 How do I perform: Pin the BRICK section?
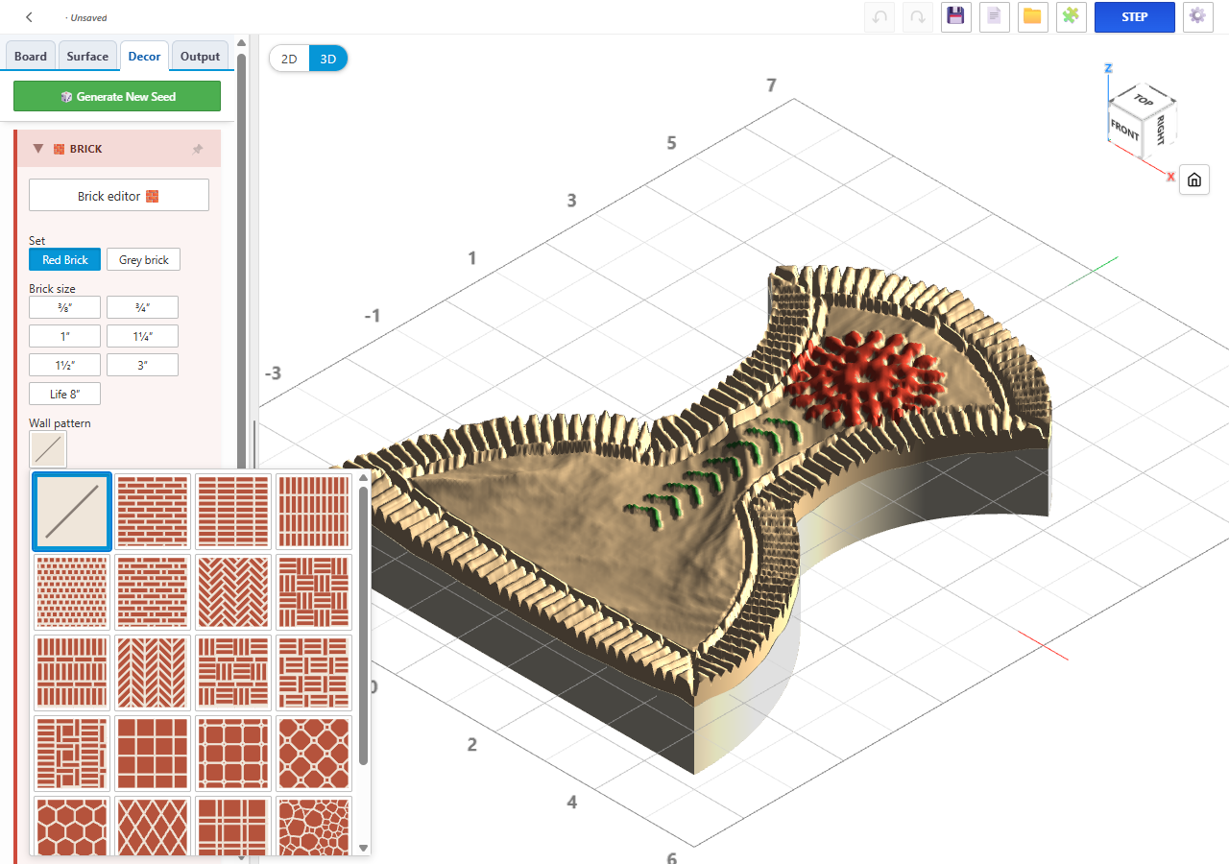coord(198,149)
